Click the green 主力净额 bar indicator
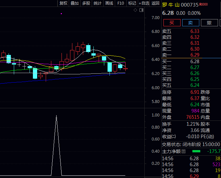This screenshot has width=221, height=178. [196, 151]
